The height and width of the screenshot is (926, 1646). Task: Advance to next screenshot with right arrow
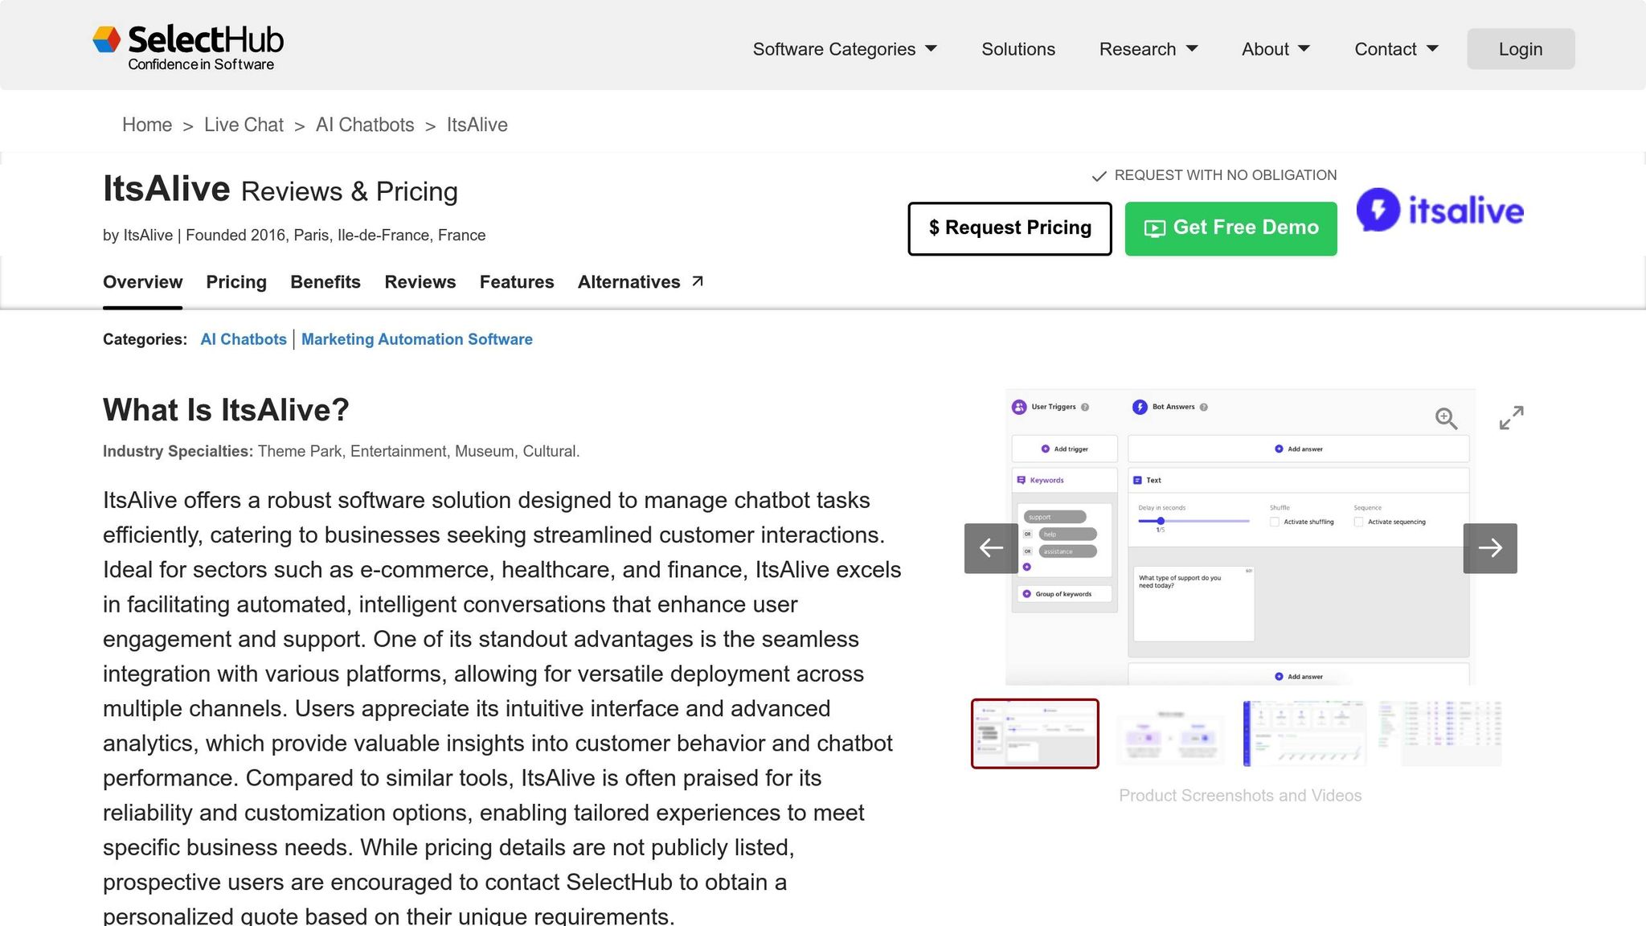point(1489,548)
